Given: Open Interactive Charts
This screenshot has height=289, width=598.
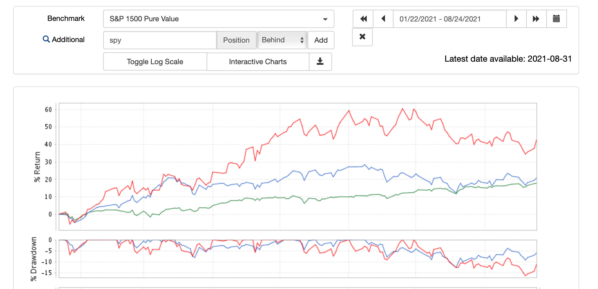Looking at the screenshot, I should [258, 62].
